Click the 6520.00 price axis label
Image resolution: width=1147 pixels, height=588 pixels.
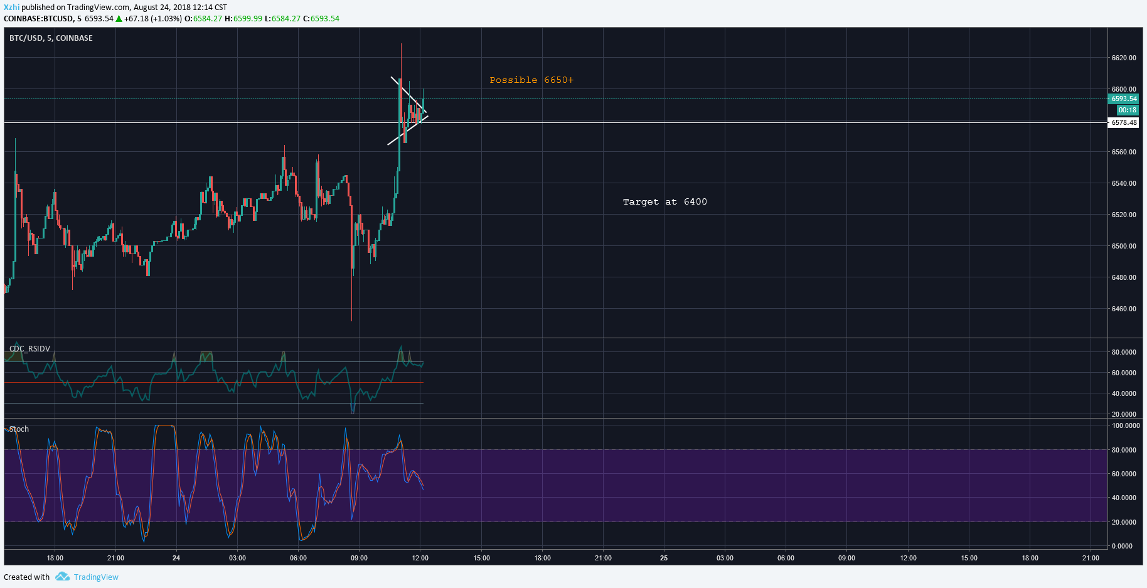(x=1124, y=215)
